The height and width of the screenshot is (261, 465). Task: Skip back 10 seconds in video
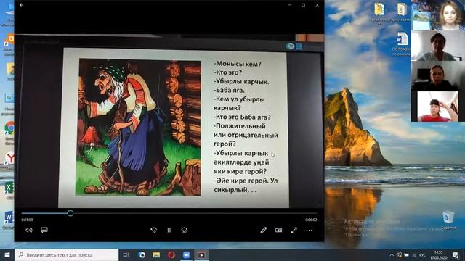(153, 230)
